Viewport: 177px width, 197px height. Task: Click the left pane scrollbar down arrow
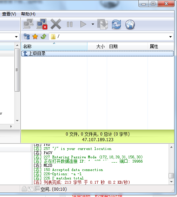pos(17,120)
